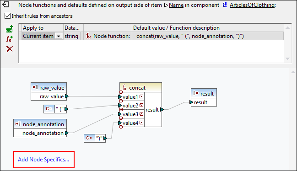The image size is (297, 171).
Task: Remove value4 parameter from concat
Action: [x=141, y=123]
